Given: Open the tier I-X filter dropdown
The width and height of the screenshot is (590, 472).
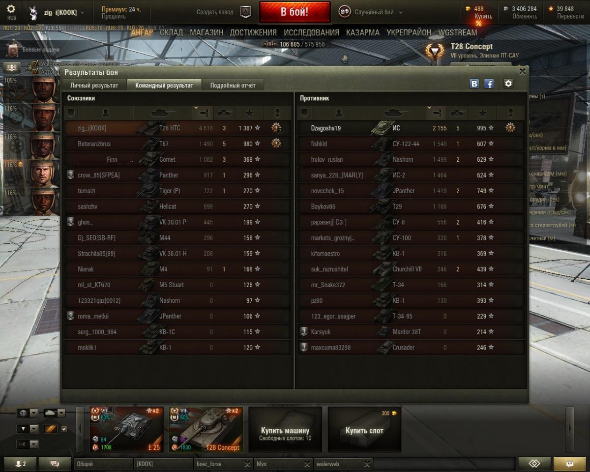Looking at the screenshot, I should (x=27, y=444).
